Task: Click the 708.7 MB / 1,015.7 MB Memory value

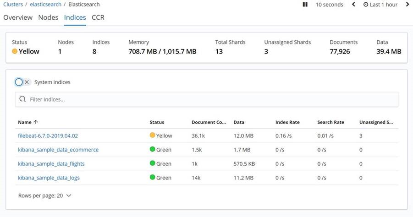Action: click(x=162, y=51)
